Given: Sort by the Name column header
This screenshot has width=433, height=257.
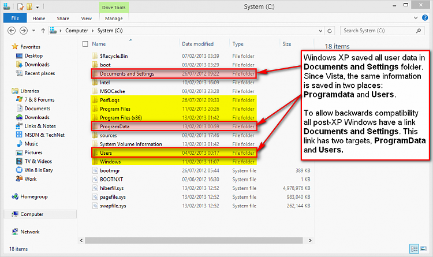Looking at the screenshot, I should point(99,44).
